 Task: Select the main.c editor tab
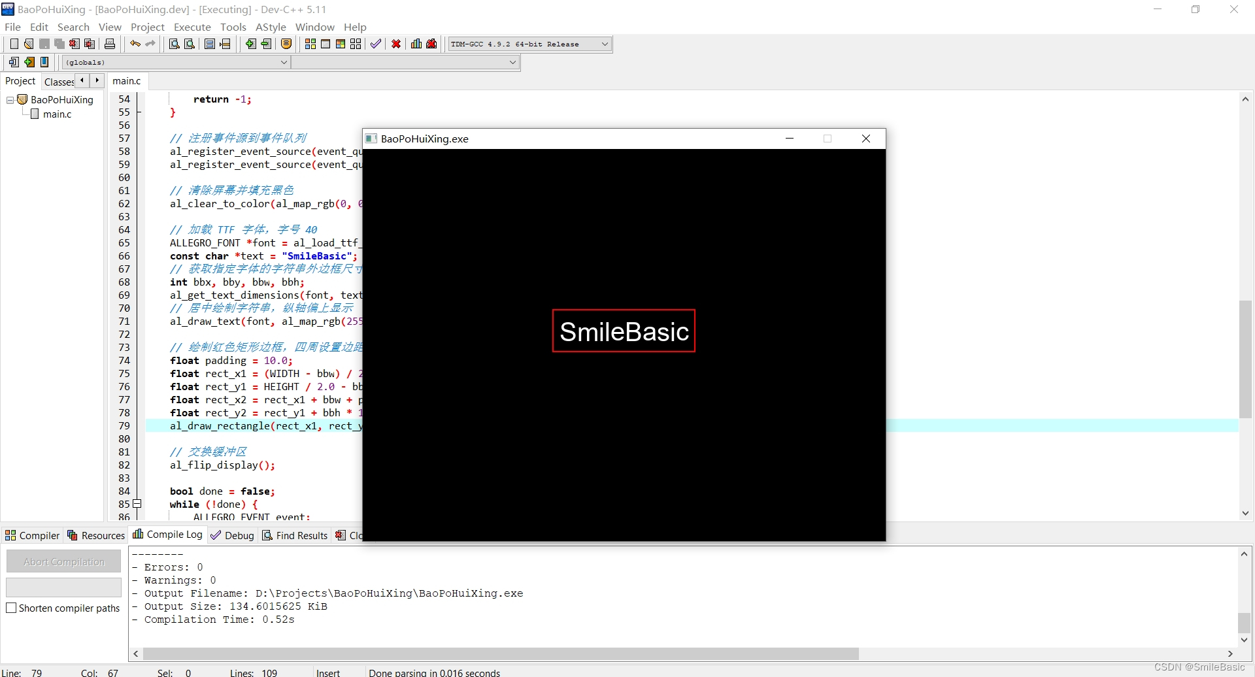(x=127, y=81)
